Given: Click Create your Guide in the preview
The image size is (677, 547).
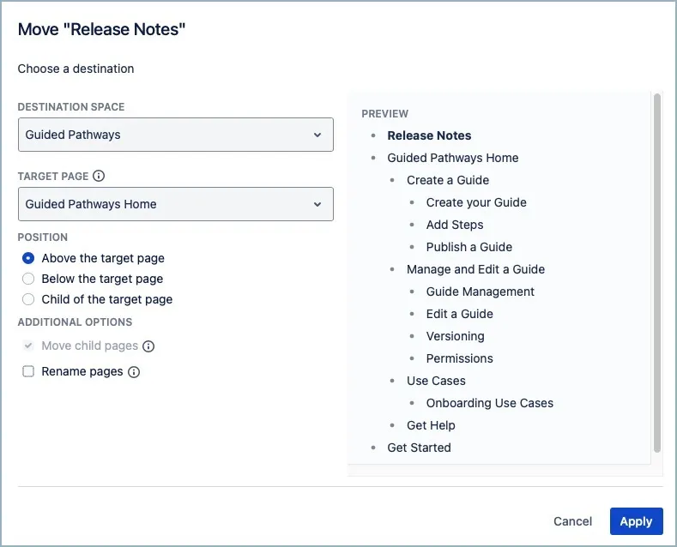Looking at the screenshot, I should pos(476,202).
